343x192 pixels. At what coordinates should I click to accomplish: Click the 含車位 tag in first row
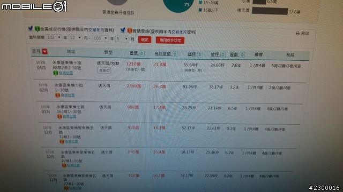coord(104,70)
